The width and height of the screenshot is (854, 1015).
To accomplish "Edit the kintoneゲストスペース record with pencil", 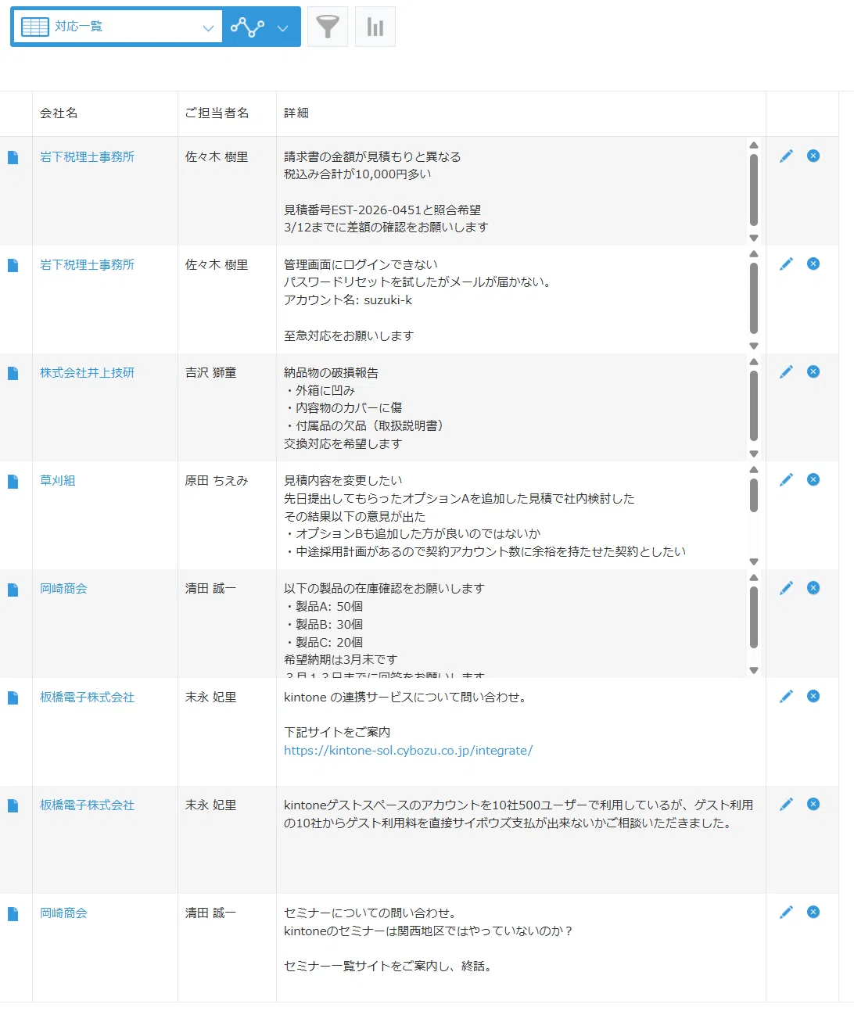I will pos(786,804).
